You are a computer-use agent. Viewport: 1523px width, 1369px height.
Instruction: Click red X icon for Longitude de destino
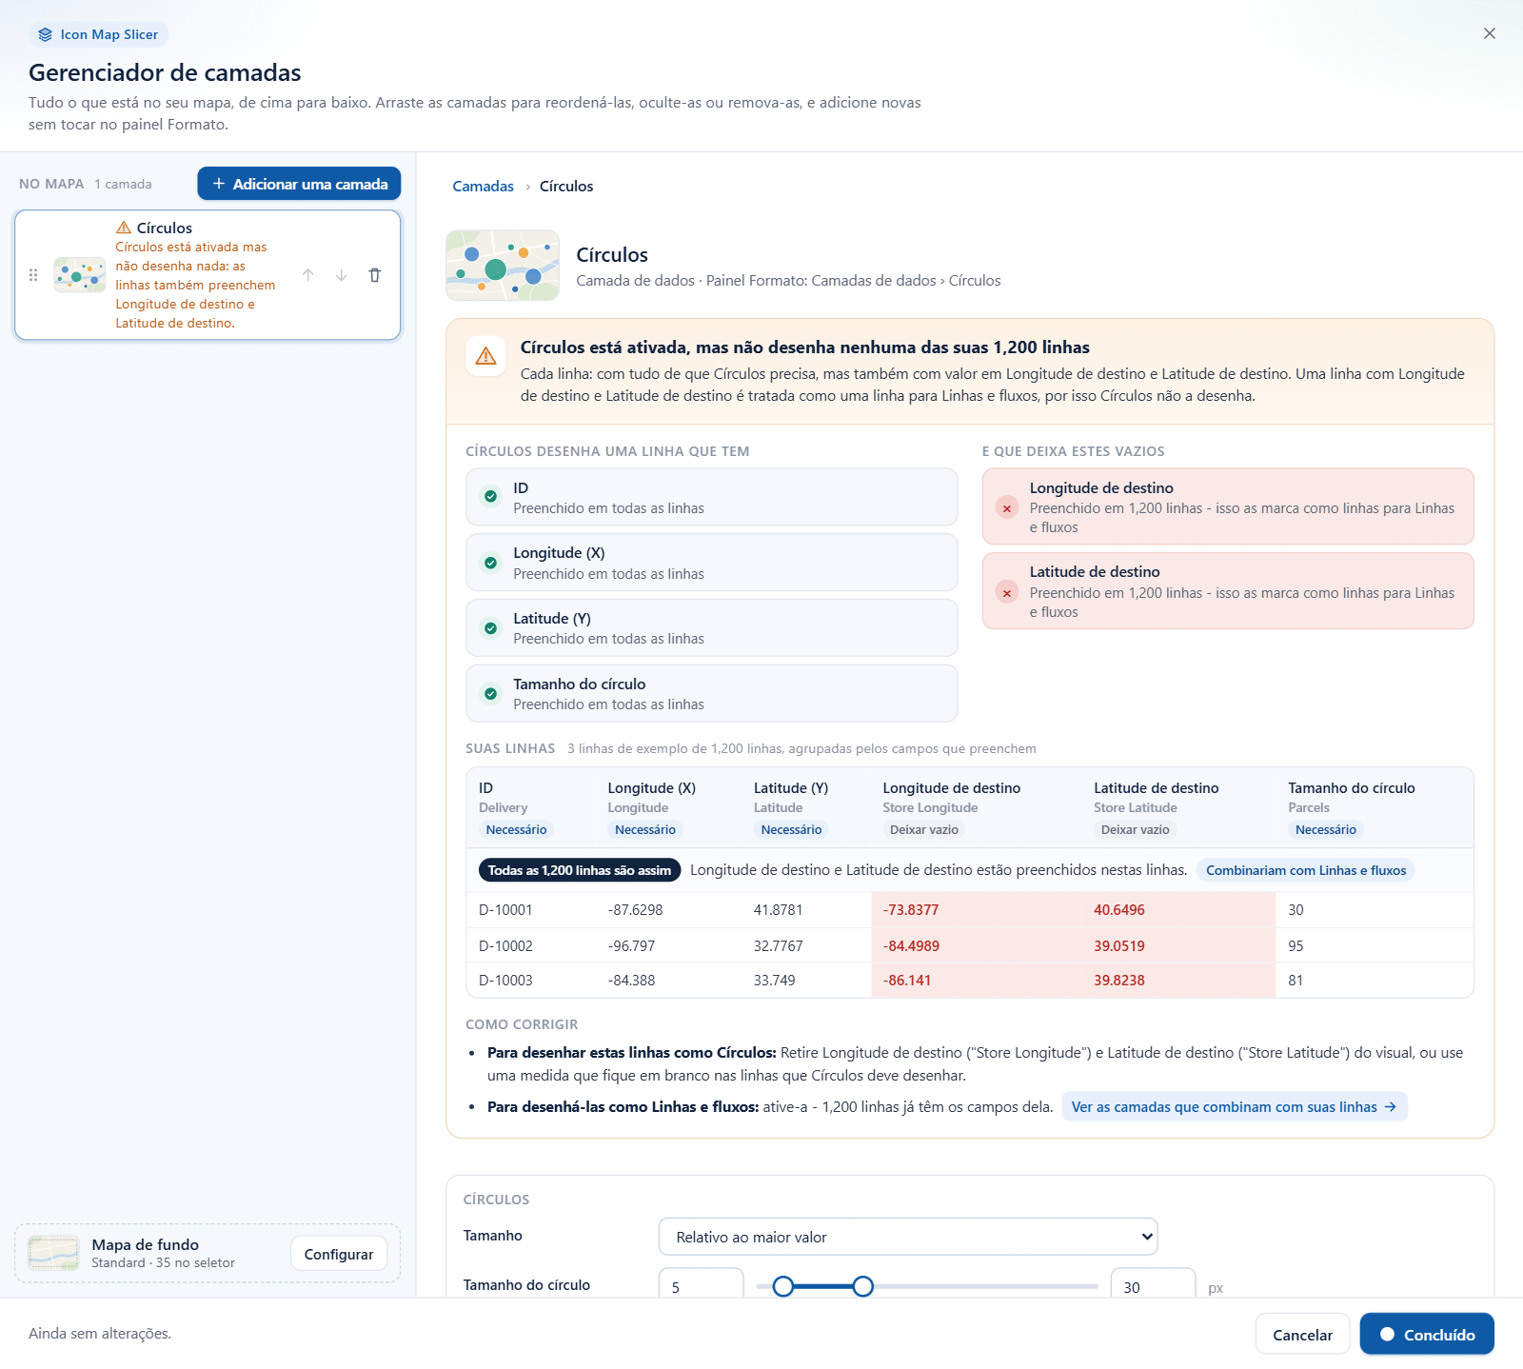click(1007, 508)
